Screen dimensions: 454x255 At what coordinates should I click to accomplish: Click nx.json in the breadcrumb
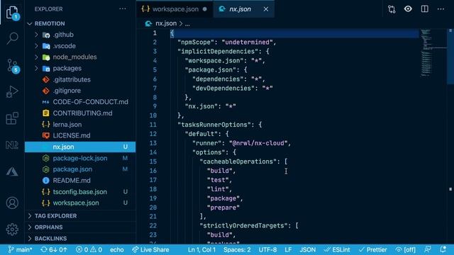166,23
